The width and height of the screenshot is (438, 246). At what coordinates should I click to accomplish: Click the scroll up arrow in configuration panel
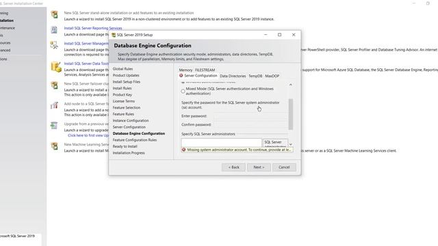291,85
